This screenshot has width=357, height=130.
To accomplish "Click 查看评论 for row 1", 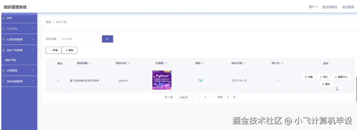I will click(x=341, y=77).
